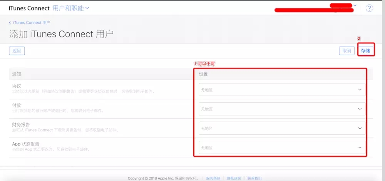
Task: Open the 协议 region dropdown
Action: 282,90
